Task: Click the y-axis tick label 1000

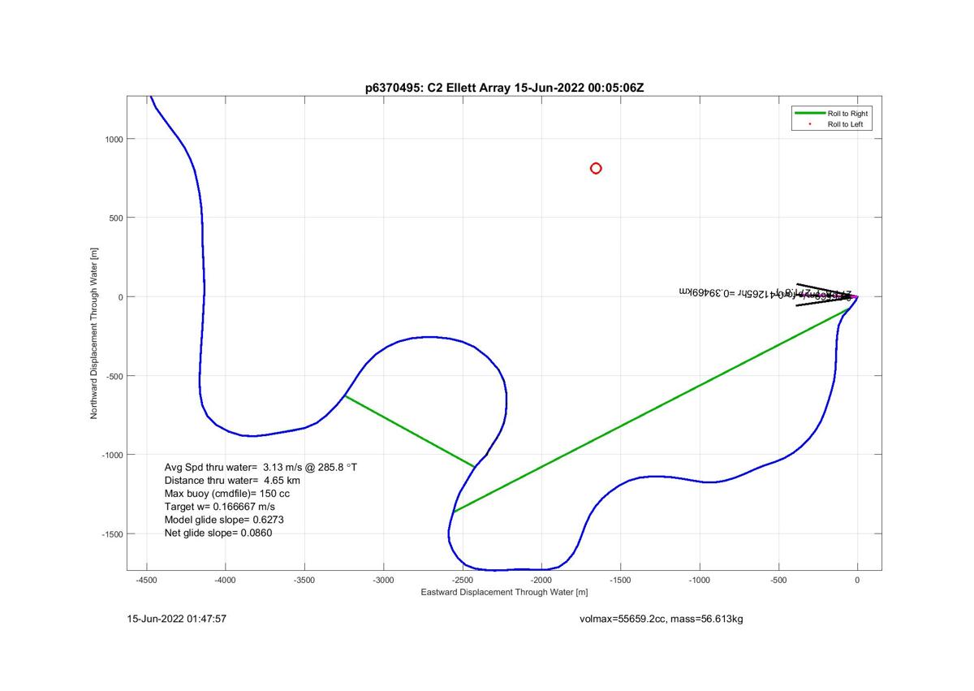Action: 113,139
